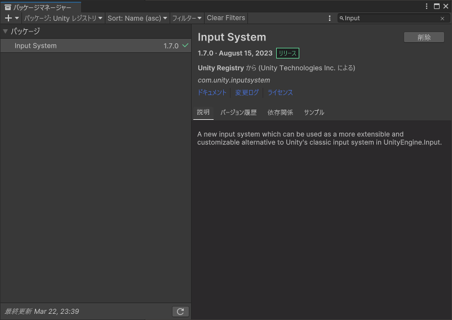Click the Package Manager tab icon
The height and width of the screenshot is (320, 452).
[x=8, y=7]
